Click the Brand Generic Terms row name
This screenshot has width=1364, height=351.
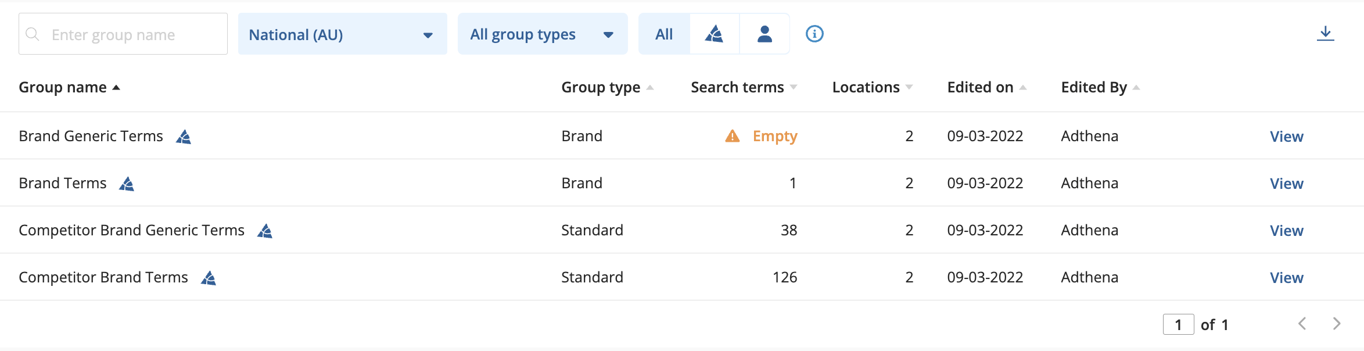point(91,136)
